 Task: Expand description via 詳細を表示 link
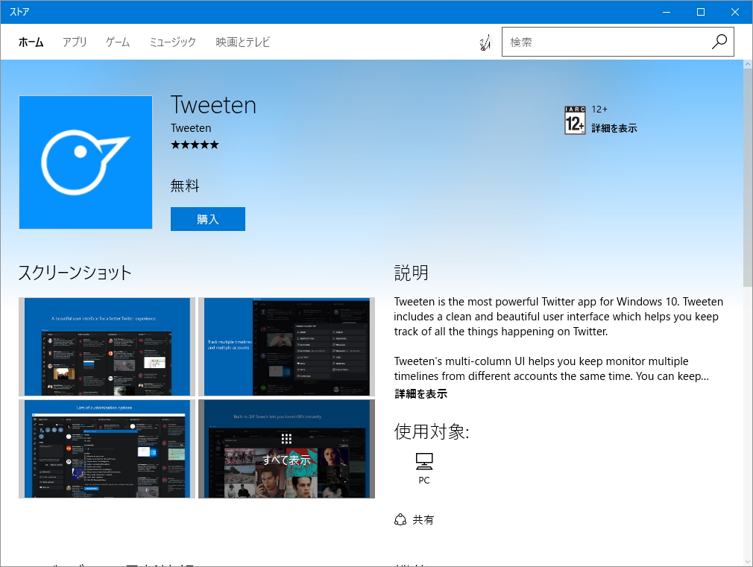coord(420,394)
